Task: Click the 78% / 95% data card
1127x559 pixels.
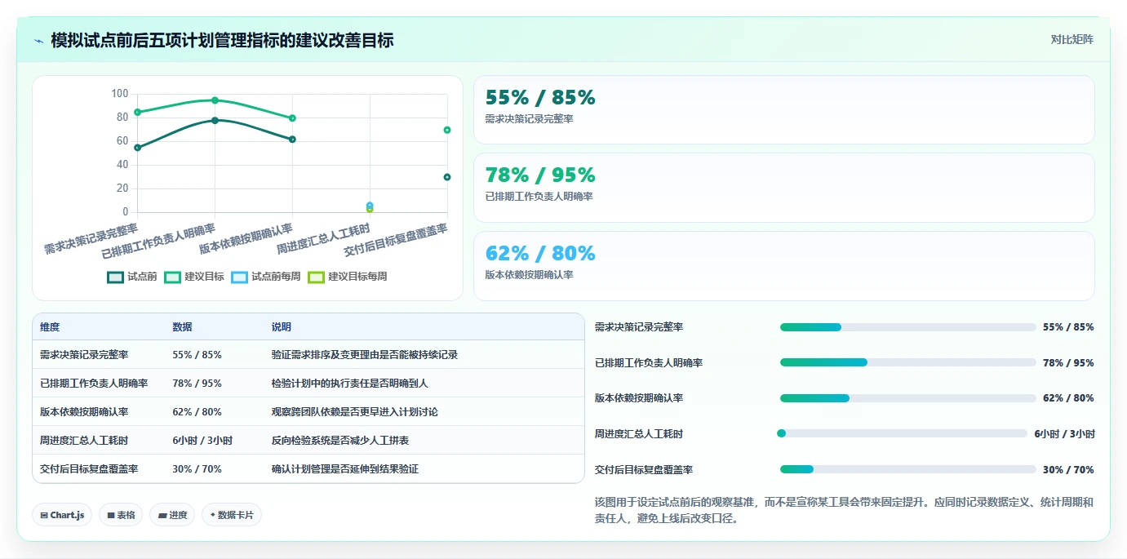Action: 783,188
